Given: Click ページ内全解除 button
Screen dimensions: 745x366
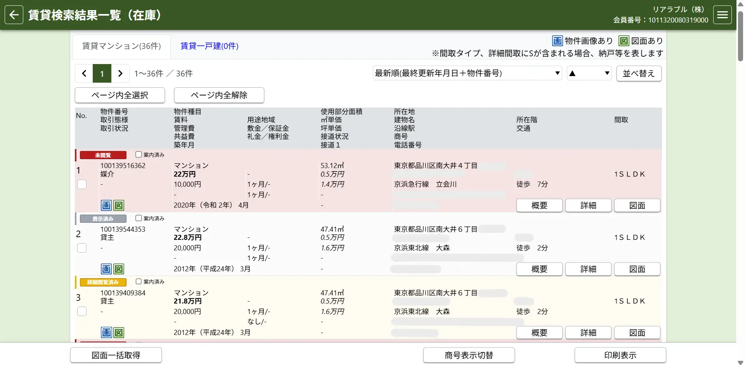Looking at the screenshot, I should (219, 95).
